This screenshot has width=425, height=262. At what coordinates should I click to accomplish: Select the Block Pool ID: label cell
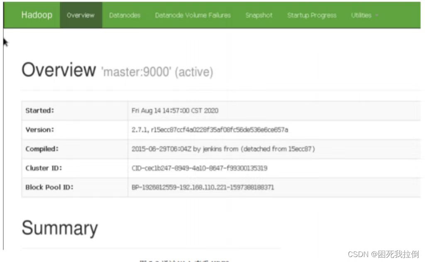tap(75, 187)
